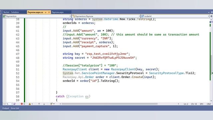Click the "receipt" string on line 44
The width and height of the screenshot is (213, 120).
point(88,42)
